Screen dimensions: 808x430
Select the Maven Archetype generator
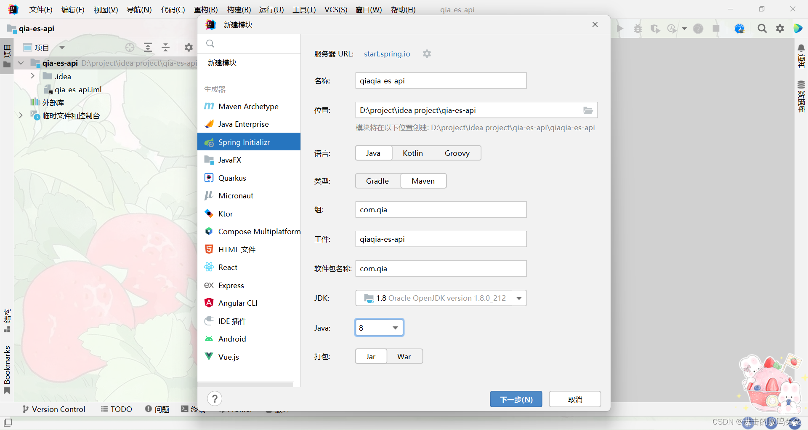click(249, 107)
